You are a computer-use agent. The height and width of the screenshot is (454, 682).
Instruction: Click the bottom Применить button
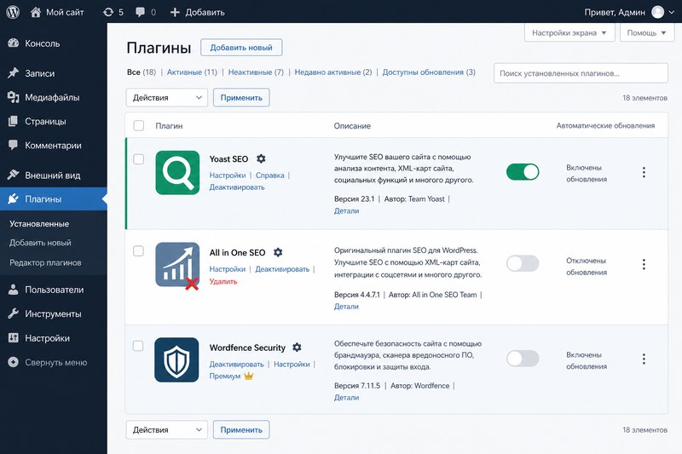pyautogui.click(x=241, y=429)
